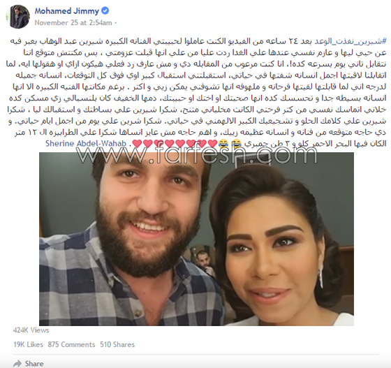The width and height of the screenshot is (391, 368).
Task: Click the blue verified badge icon
Action: (105, 10)
